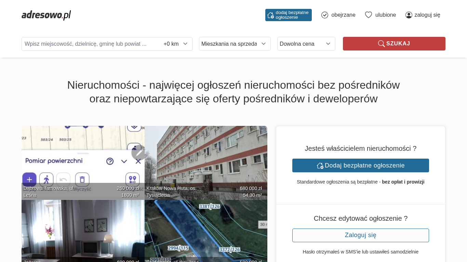Expand the +0 km distance dropdown
467x262 pixels.
tap(176, 44)
